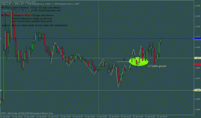Click 'Wait for fakeout to shape up and exit'
The image size is (201, 118).
(x=32, y=19)
